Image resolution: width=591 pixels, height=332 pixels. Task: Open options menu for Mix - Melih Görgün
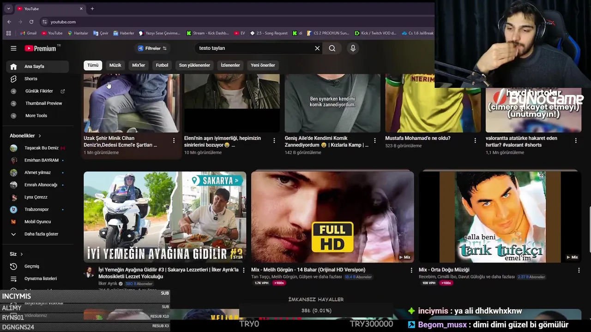(411, 270)
